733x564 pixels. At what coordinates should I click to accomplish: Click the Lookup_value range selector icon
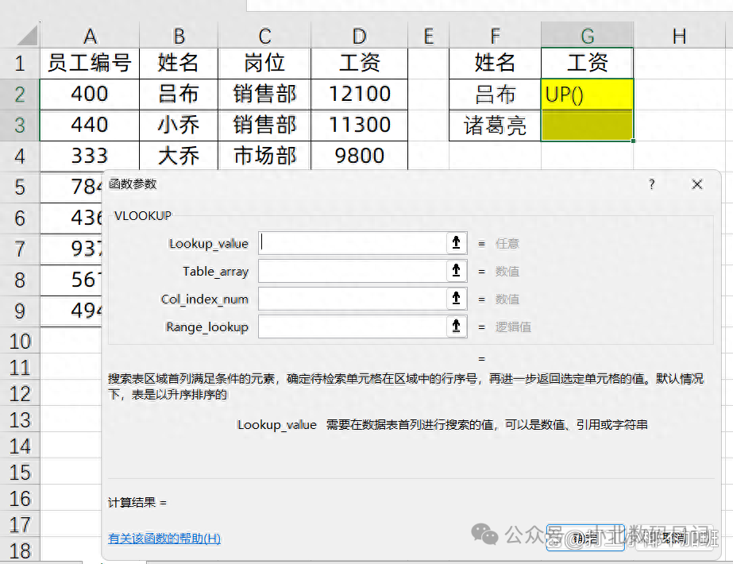point(457,243)
